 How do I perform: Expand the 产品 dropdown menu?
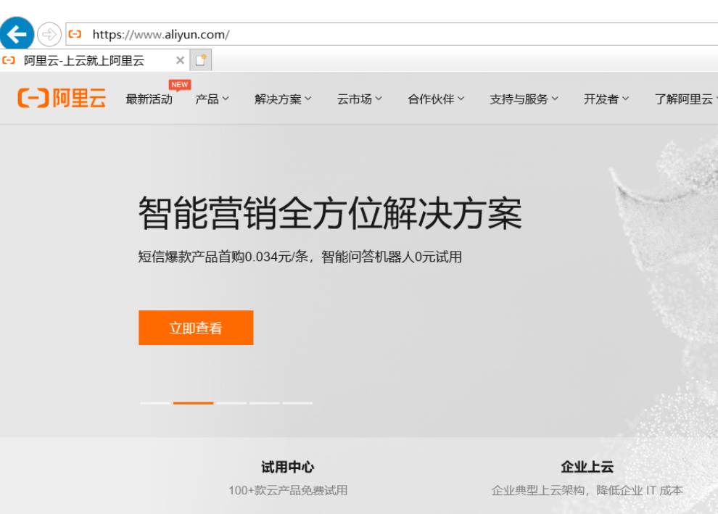tap(212, 99)
